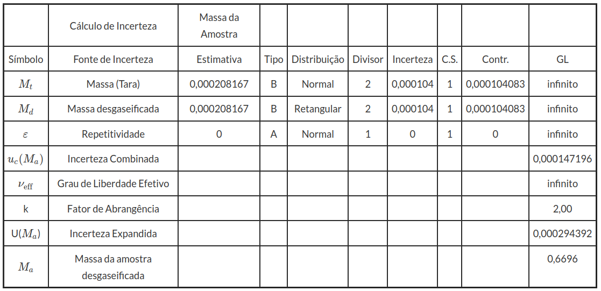This screenshot has height=291, width=601.
Task: Click the "C.S." column header
Action: [449, 60]
